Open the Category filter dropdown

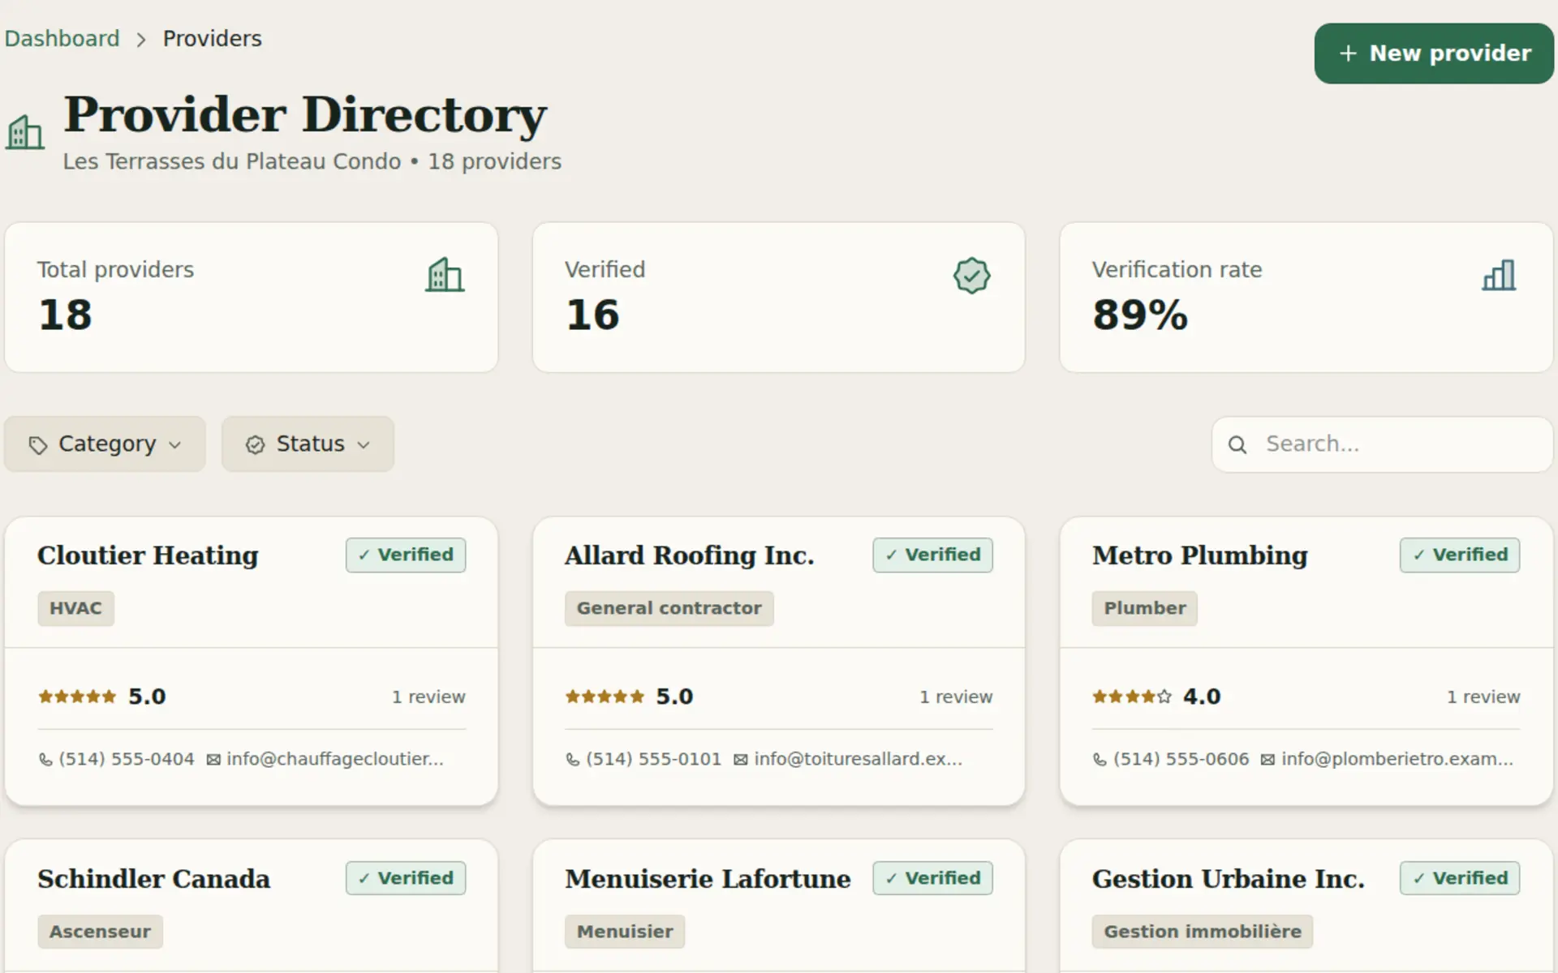pos(105,444)
